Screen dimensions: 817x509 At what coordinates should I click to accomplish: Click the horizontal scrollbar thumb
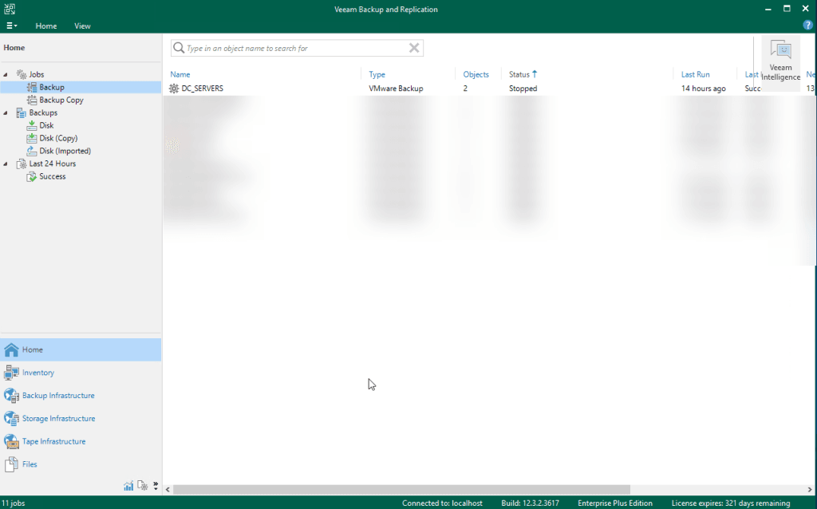tap(402, 490)
